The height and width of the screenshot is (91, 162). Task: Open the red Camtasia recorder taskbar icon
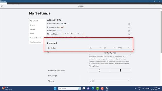[x=102, y=88]
